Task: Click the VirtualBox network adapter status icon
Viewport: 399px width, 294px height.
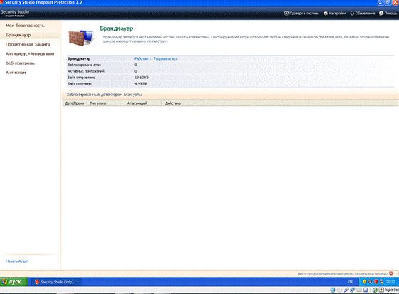Action: click(353, 290)
